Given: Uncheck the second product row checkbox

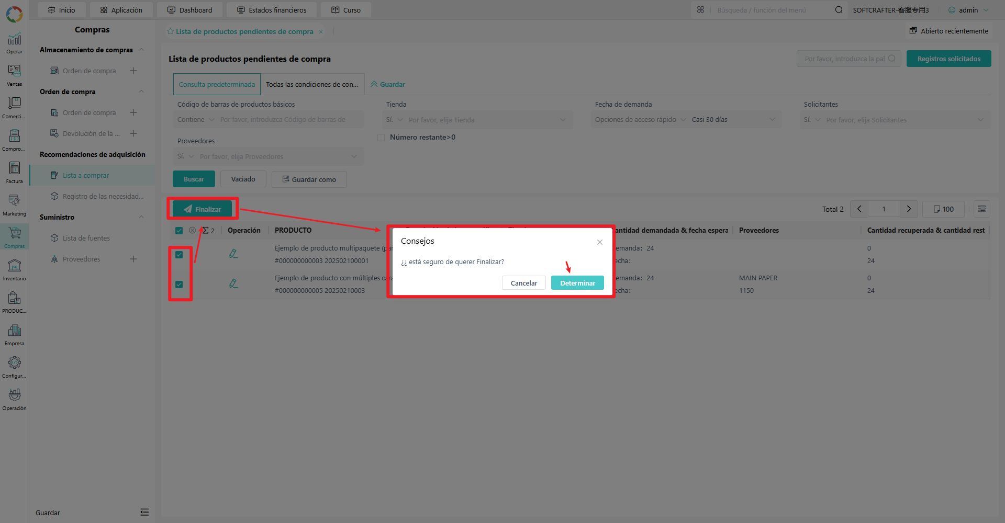Looking at the screenshot, I should (x=179, y=285).
